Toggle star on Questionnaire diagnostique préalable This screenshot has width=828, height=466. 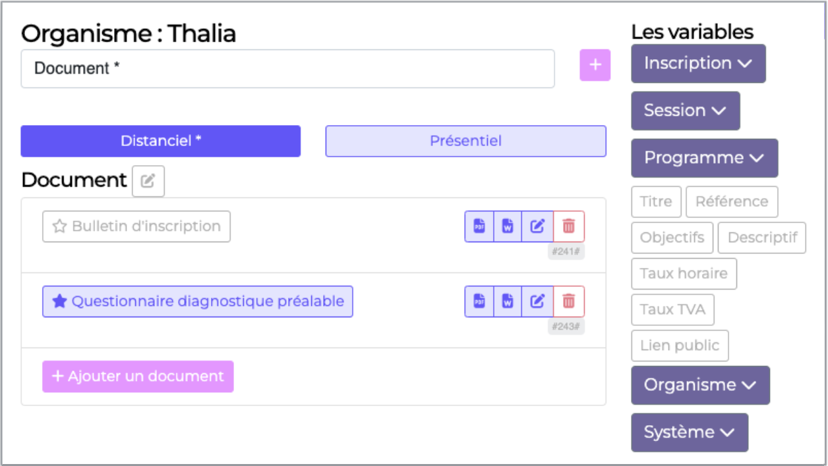pyautogui.click(x=60, y=301)
